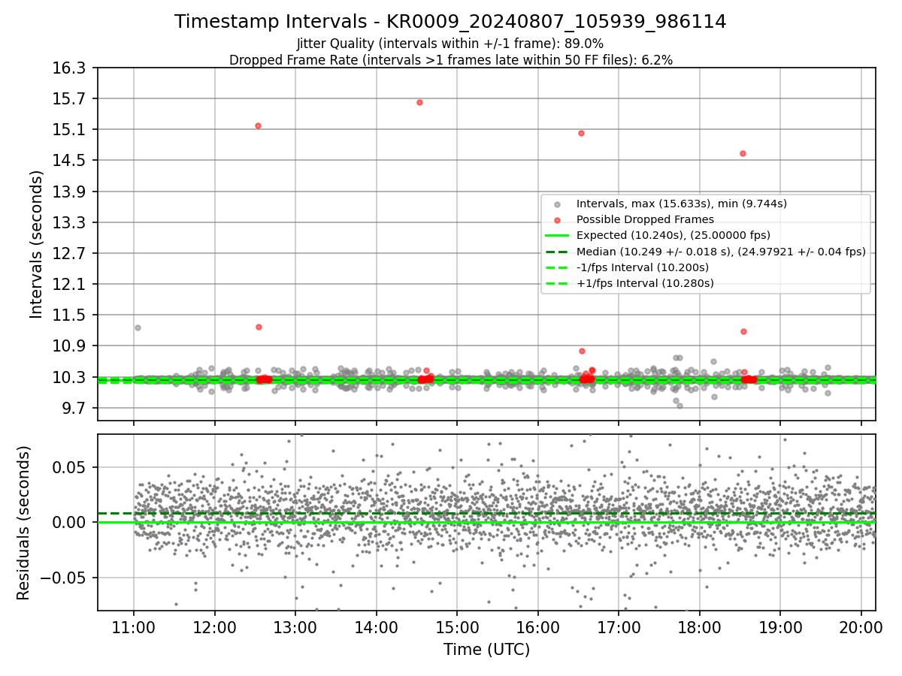Click legend entry '-1/fps Interval (10.200s)'
The image size is (902, 676).
pos(643,267)
